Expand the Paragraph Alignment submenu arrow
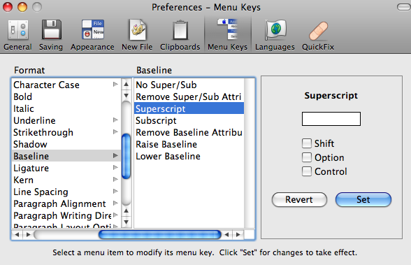This screenshot has width=411, height=265. (115, 203)
